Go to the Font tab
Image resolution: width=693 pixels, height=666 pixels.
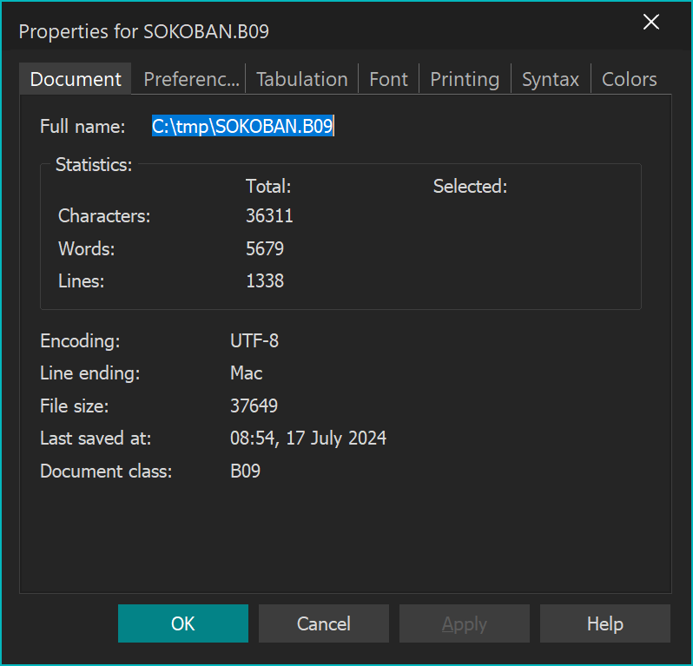pyautogui.click(x=388, y=79)
